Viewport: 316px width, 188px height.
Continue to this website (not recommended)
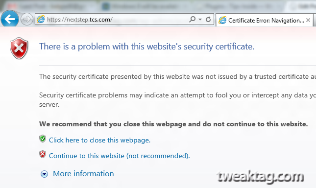click(x=120, y=156)
